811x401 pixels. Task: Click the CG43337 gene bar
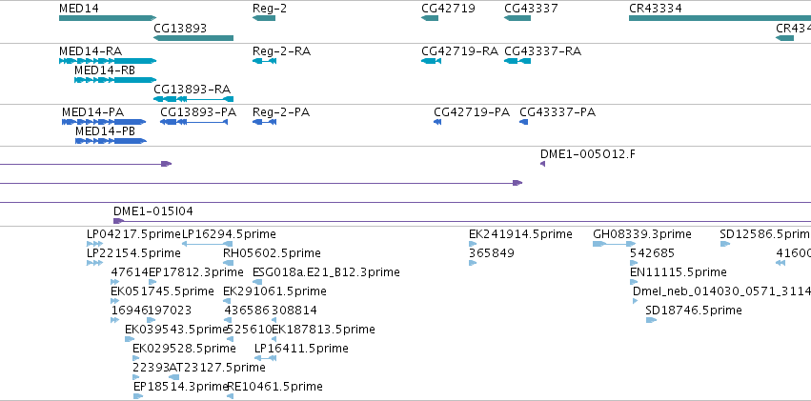coord(517,18)
